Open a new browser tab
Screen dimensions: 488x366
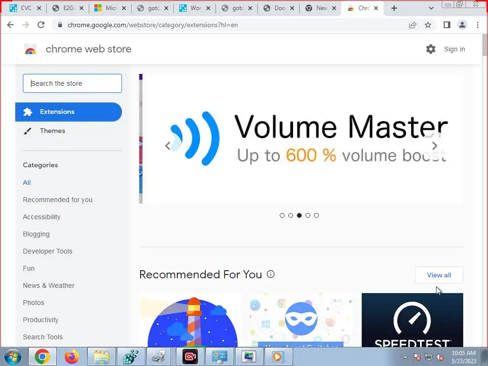point(394,8)
